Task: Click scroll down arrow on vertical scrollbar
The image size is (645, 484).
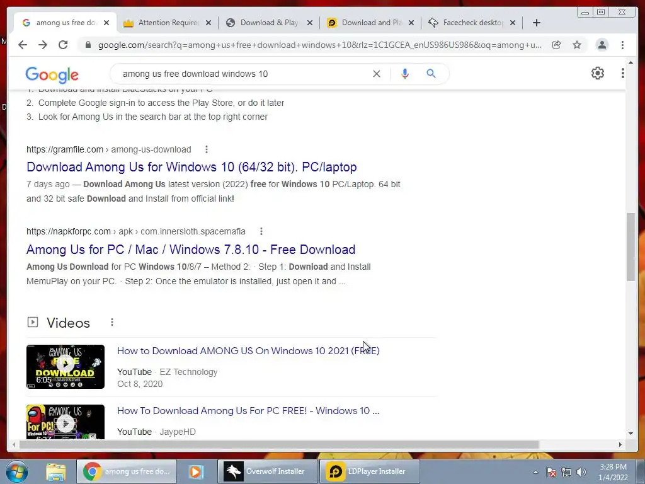Action: tap(631, 434)
